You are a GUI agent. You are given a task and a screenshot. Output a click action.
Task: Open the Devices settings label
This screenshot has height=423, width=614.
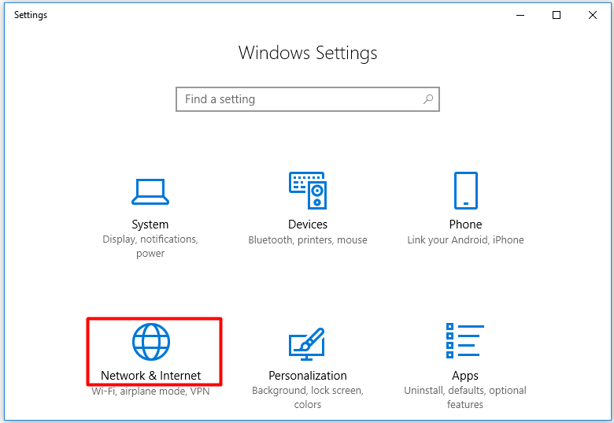(x=308, y=224)
